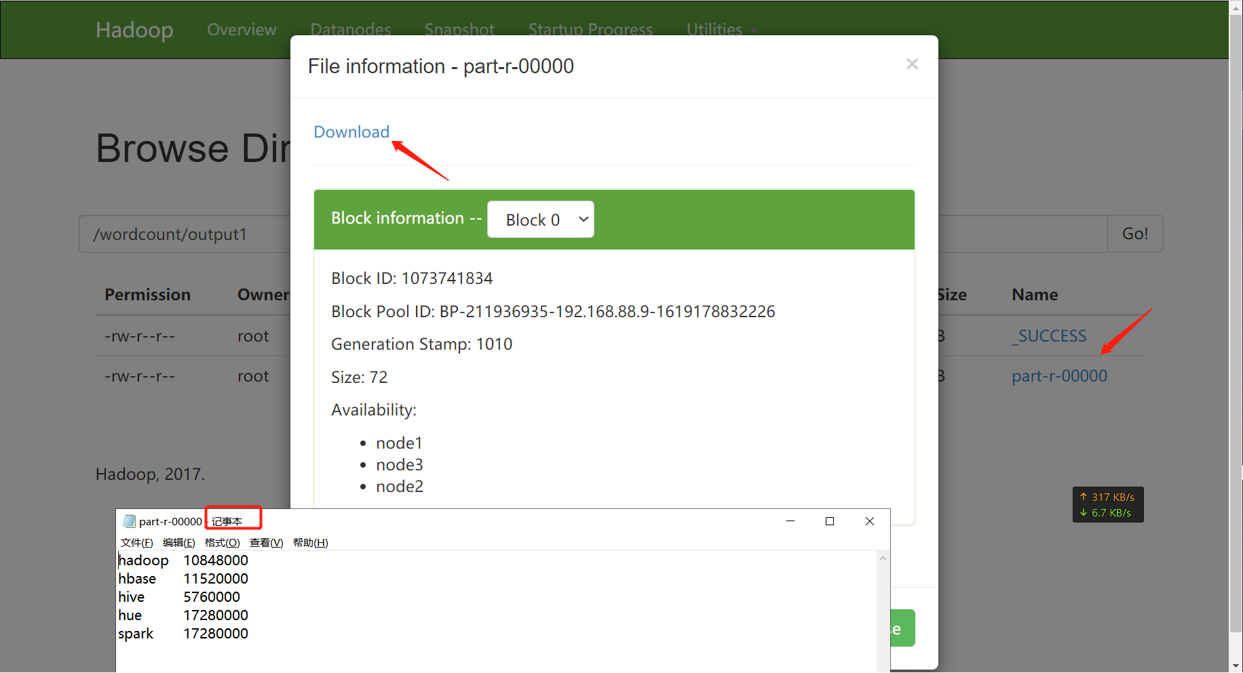Click node2 in Availability list

(400, 487)
